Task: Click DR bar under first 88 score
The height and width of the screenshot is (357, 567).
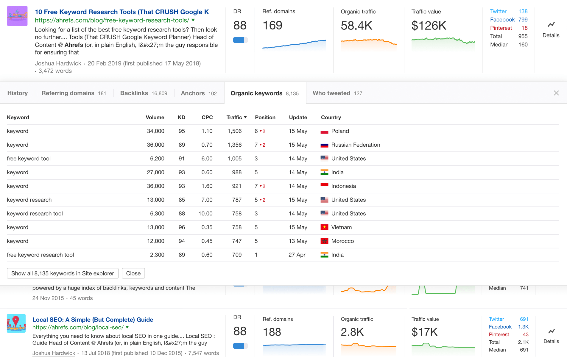Action: coord(240,40)
